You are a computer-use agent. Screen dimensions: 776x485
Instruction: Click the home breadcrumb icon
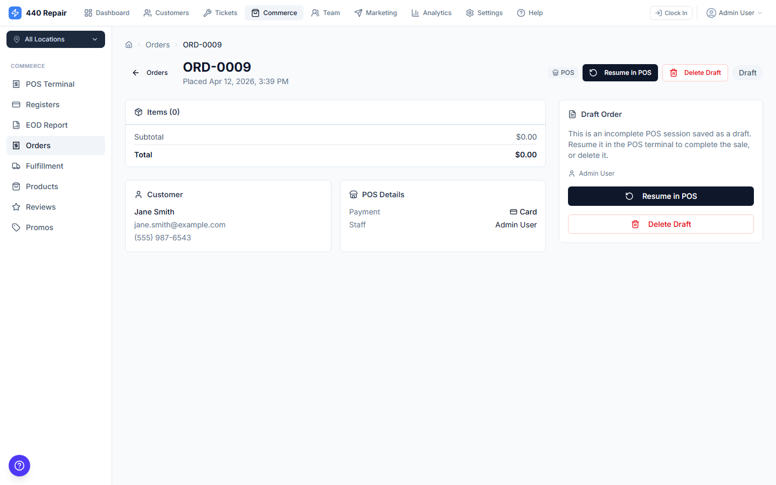(129, 45)
